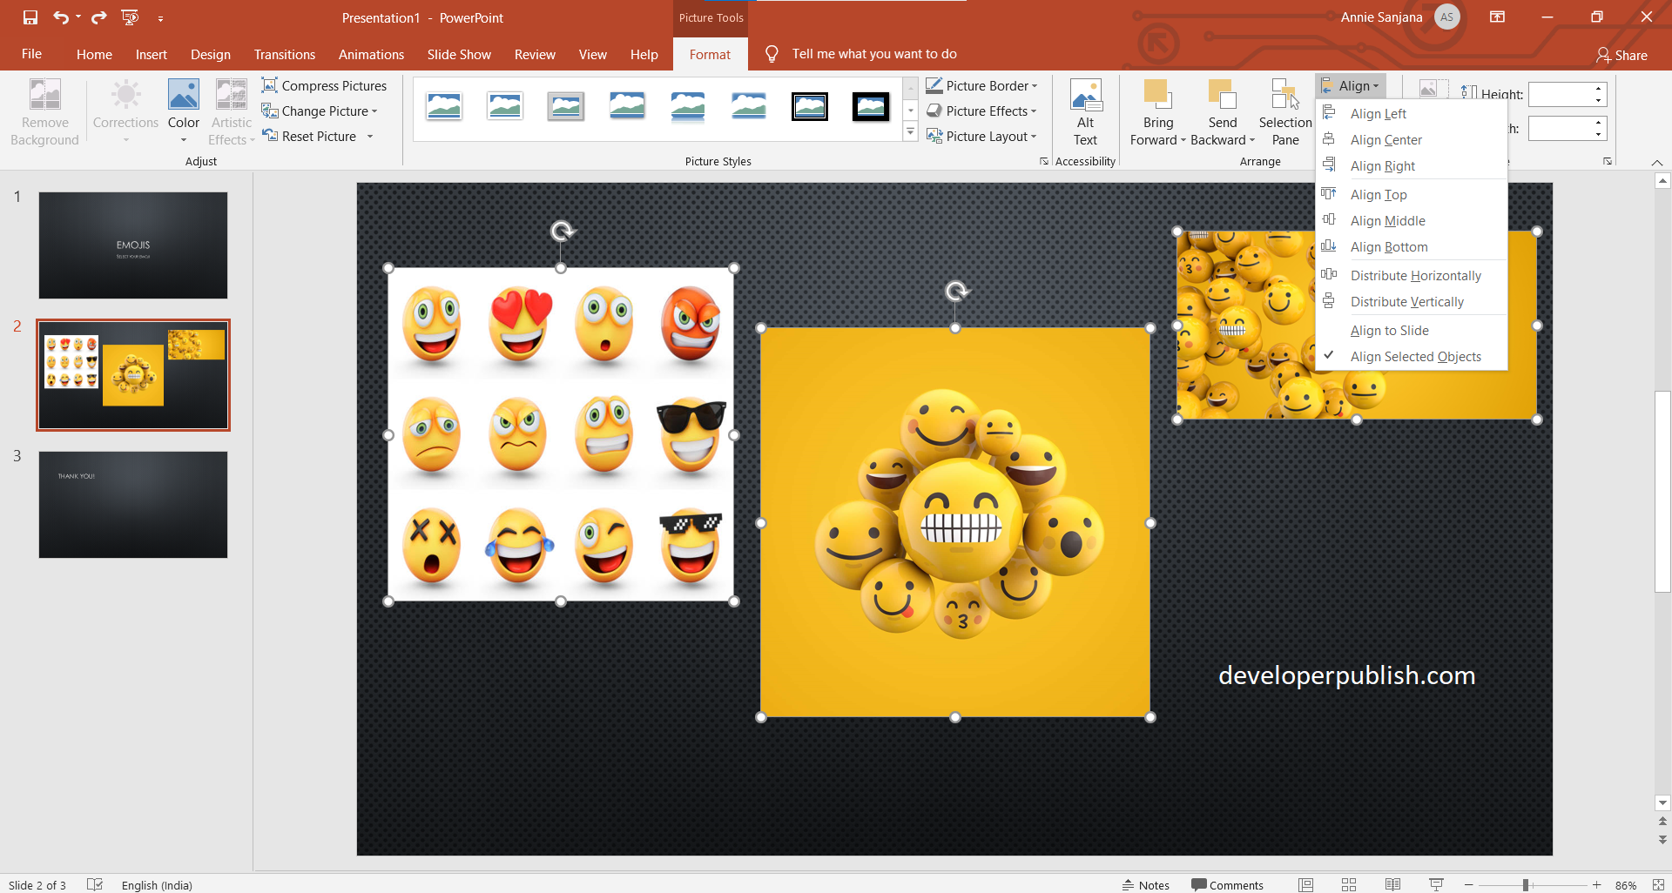Switch to Reading View from status bar
This screenshot has width=1672, height=893.
coord(1392,884)
